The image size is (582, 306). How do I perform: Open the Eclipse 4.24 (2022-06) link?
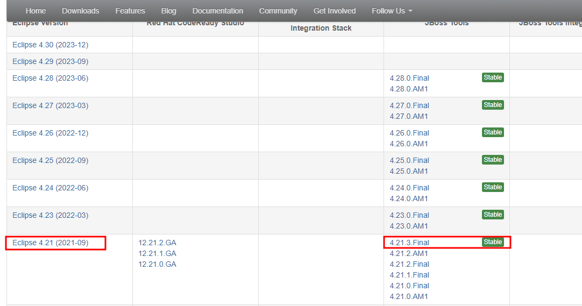(51, 188)
